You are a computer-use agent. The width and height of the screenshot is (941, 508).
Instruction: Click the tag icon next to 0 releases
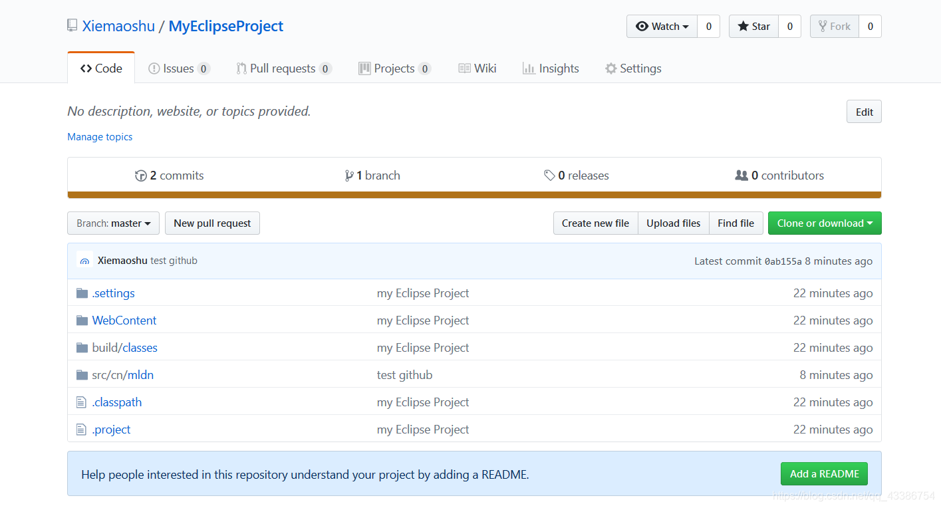click(549, 176)
